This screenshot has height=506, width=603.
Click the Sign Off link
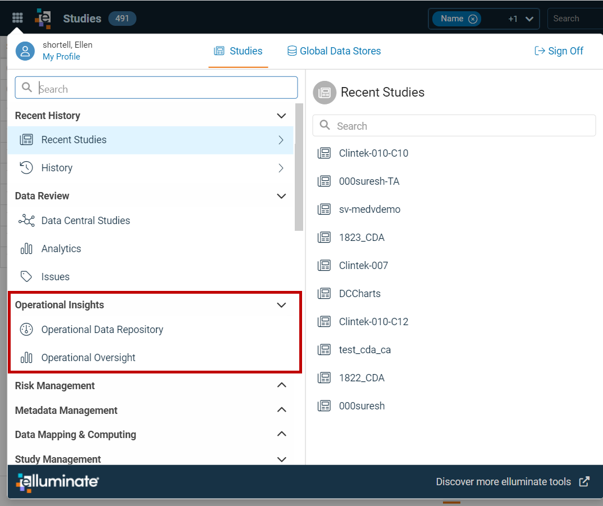pos(559,51)
